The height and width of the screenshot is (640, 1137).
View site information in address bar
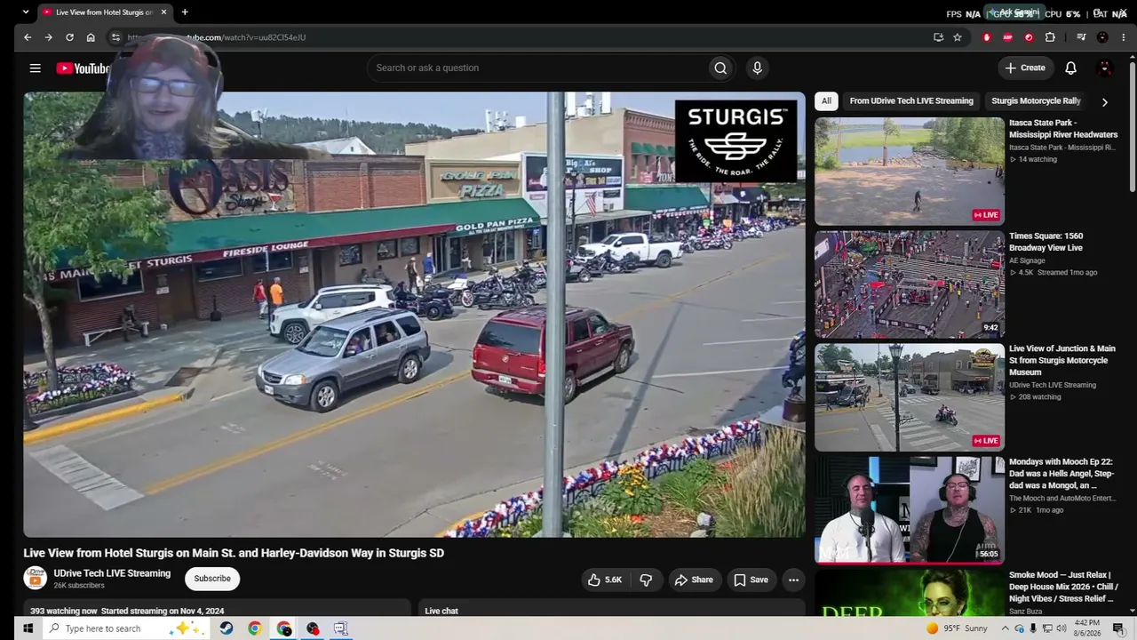[x=115, y=37]
